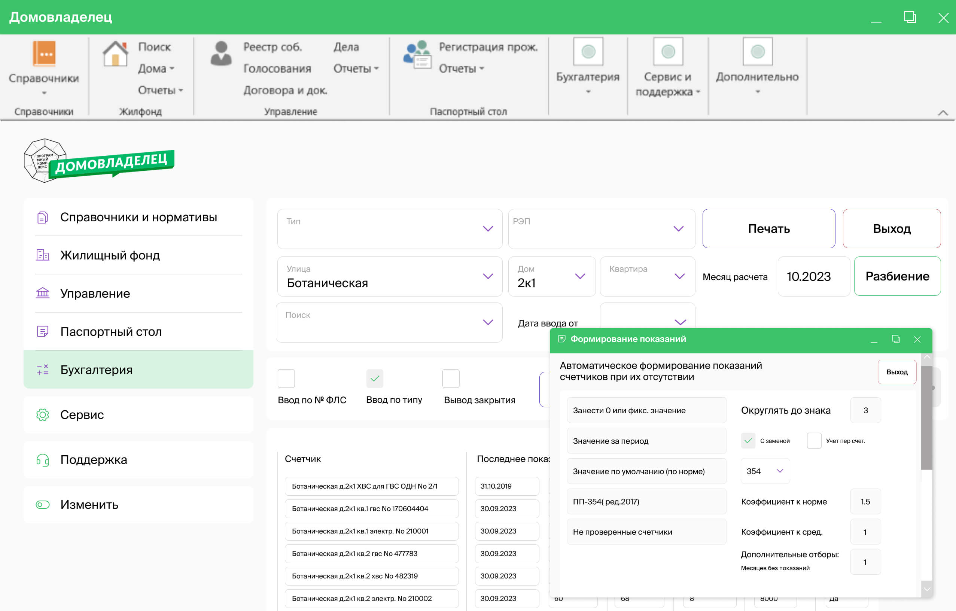Click the Месяц расчета 10.2023 field
Screen dimensions: 956x611
(x=813, y=276)
